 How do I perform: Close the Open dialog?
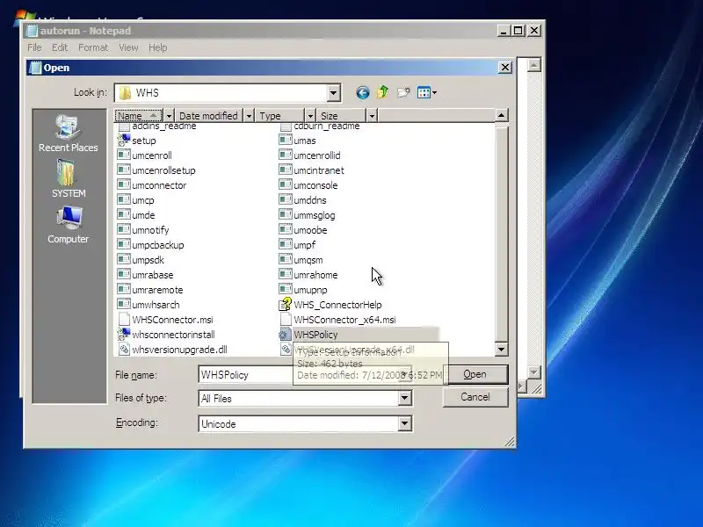[x=504, y=68]
